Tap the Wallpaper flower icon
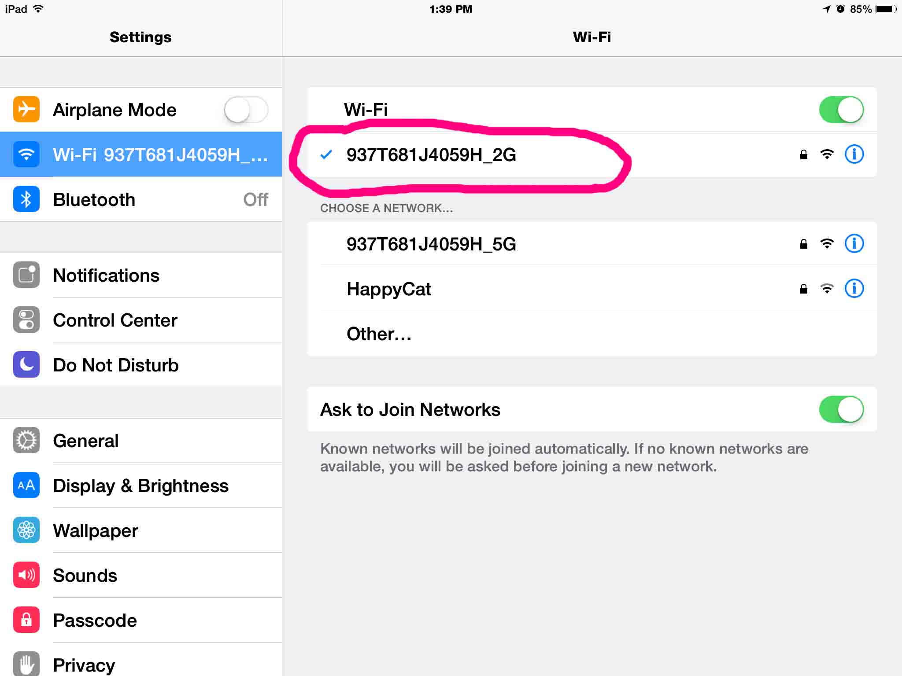The height and width of the screenshot is (676, 902). coord(26,530)
